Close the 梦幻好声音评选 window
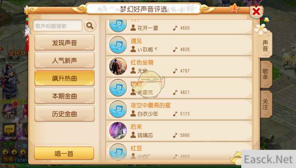This screenshot has width=296, height=168. coord(256,11)
